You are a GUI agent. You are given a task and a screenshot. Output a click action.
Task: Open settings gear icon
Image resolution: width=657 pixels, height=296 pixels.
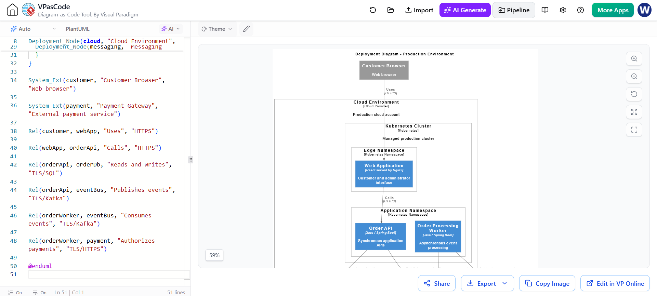tap(563, 10)
